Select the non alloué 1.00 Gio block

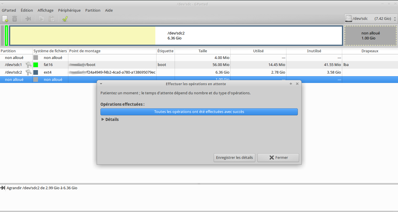(x=371, y=36)
